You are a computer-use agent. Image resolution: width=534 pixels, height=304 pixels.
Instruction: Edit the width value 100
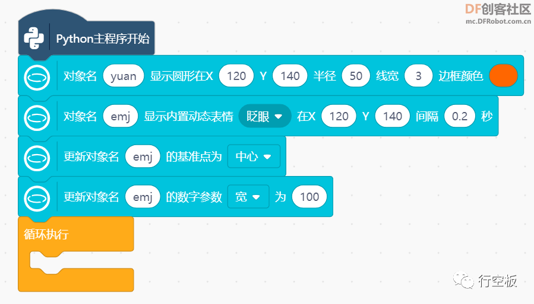click(x=309, y=197)
